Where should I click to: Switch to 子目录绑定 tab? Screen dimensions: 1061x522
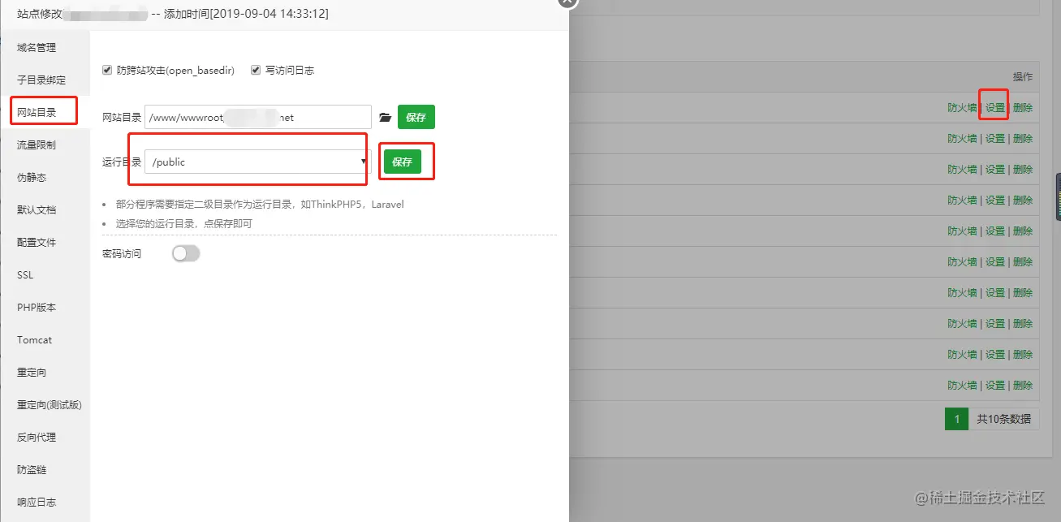click(x=41, y=80)
